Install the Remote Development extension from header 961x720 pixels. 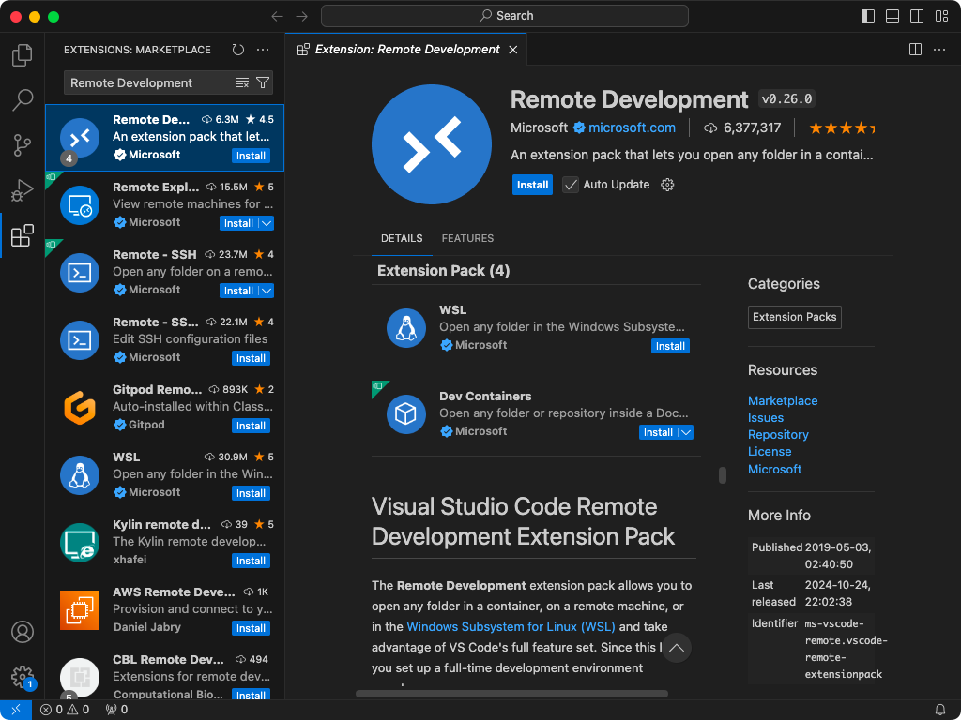(x=532, y=185)
